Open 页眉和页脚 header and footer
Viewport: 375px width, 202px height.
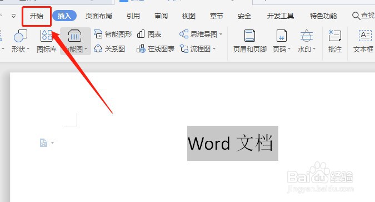249,41
